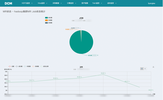Go to the 用户配额 page
Viewport: 163px width, 100px height.
click(85, 3)
